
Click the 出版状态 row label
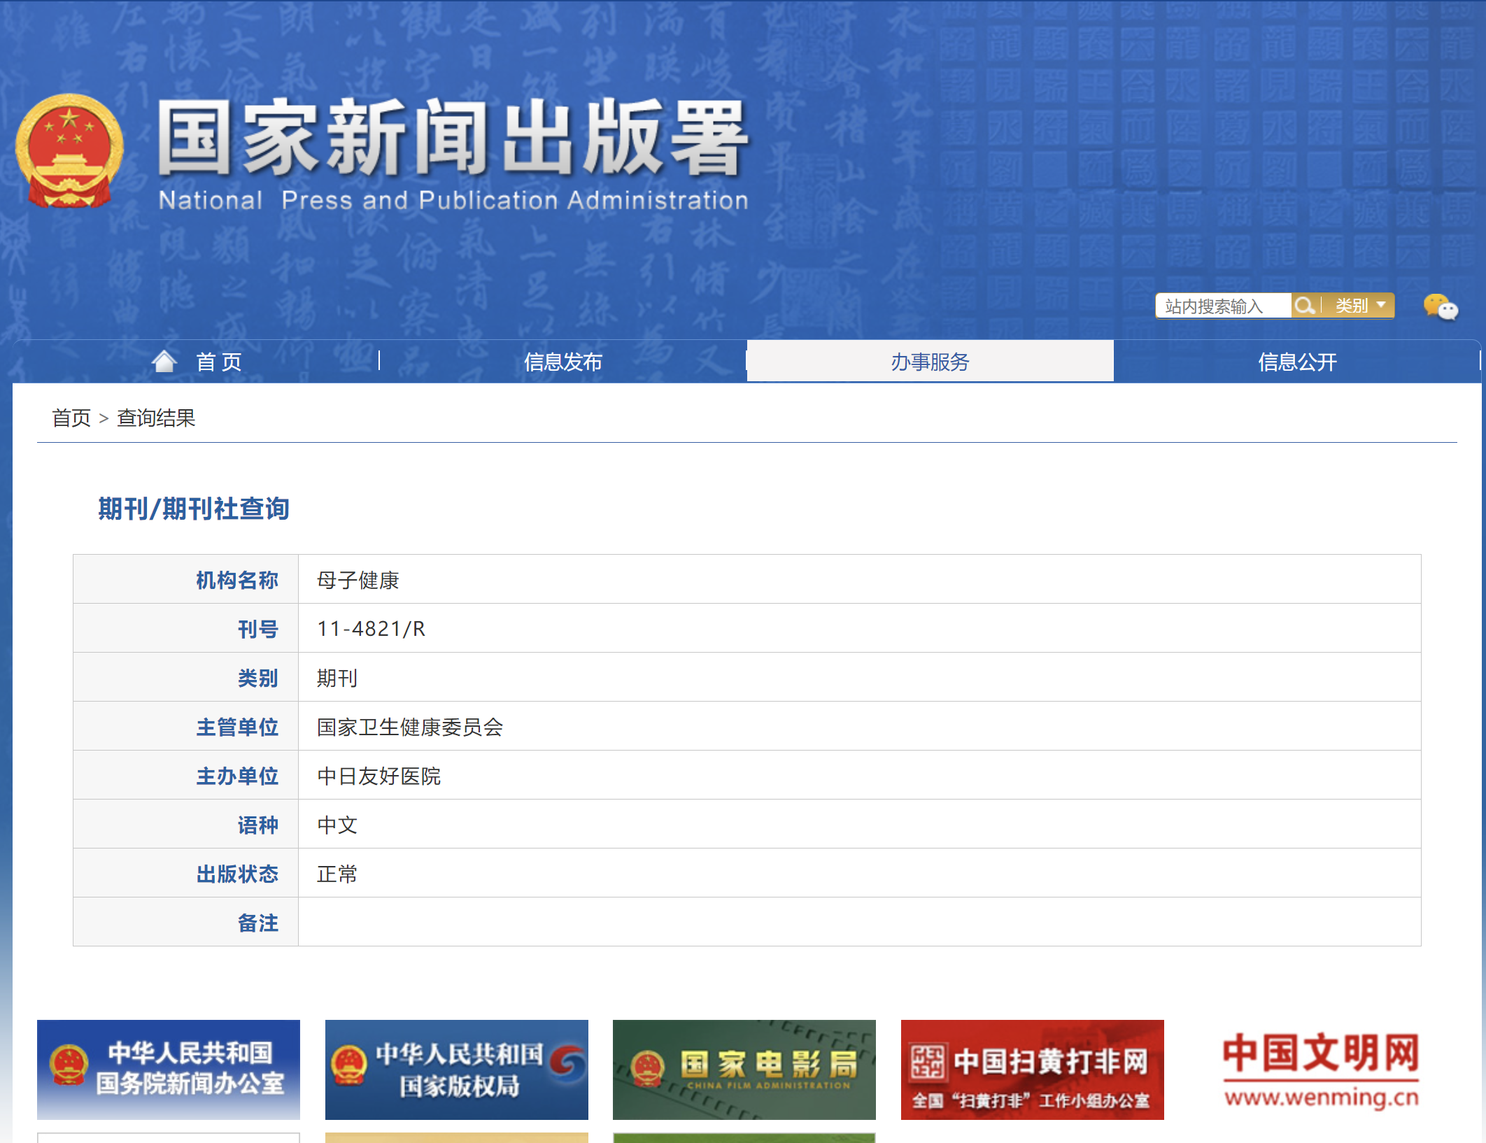point(237,874)
